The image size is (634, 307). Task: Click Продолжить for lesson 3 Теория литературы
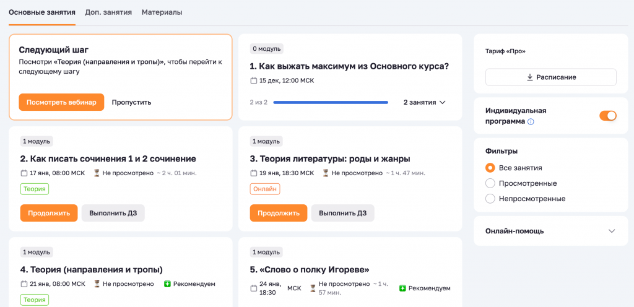pyautogui.click(x=279, y=214)
